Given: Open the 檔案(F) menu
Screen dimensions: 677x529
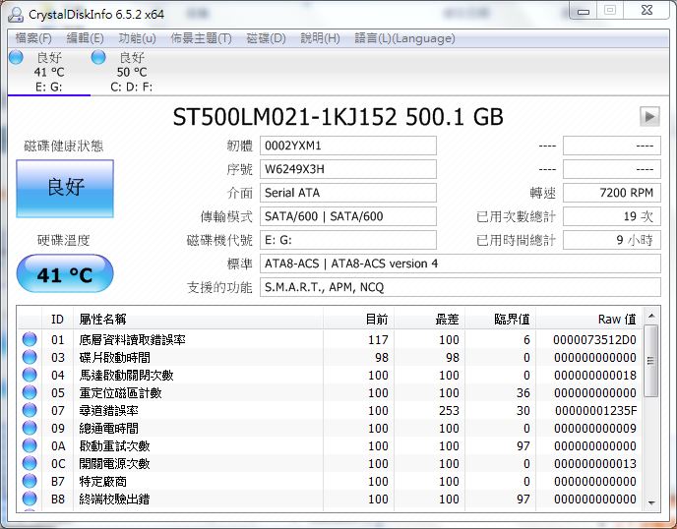Looking at the screenshot, I should (33, 38).
